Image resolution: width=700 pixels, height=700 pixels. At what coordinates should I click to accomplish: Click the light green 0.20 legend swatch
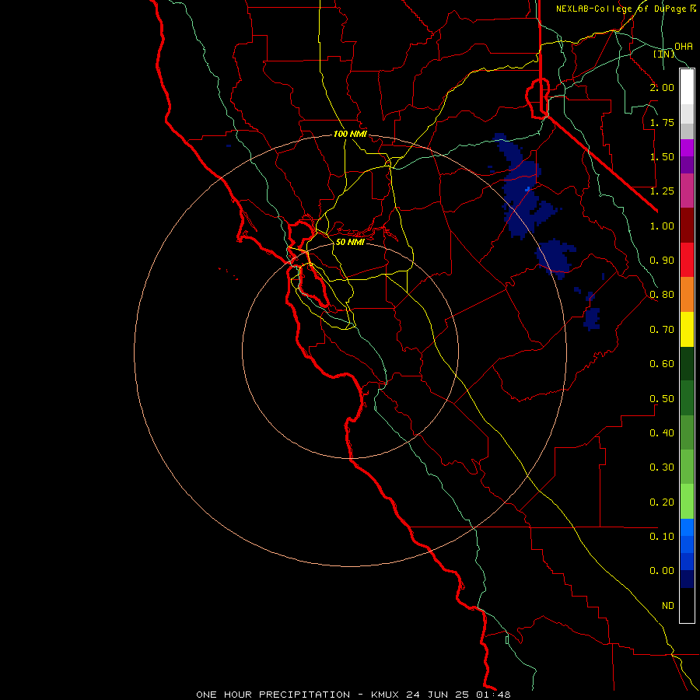coord(687,502)
